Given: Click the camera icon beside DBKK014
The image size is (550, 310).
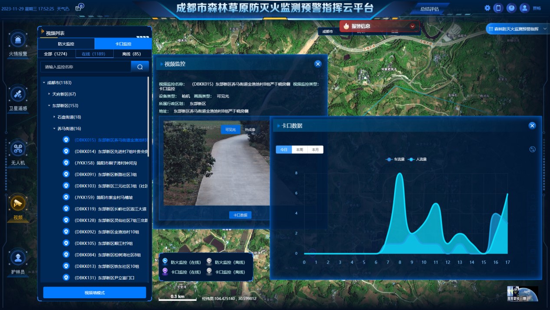Looking at the screenshot, I should tap(66, 151).
